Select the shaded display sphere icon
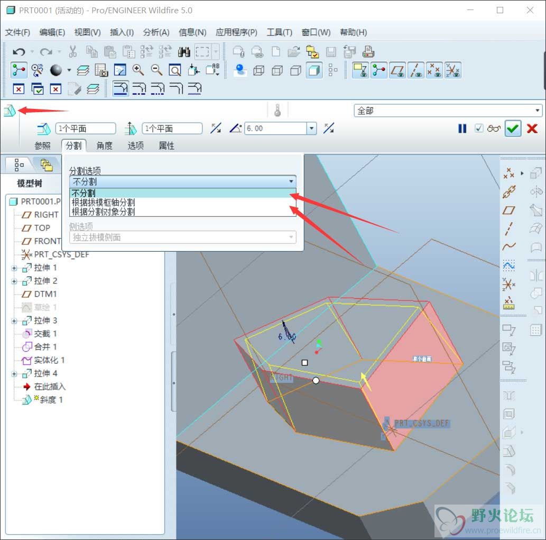 coord(55,70)
